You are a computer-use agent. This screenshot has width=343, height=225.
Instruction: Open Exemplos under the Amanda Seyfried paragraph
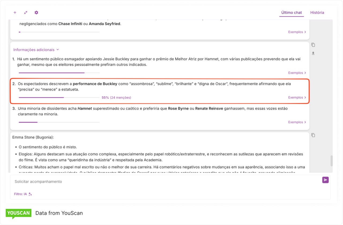click(297, 32)
